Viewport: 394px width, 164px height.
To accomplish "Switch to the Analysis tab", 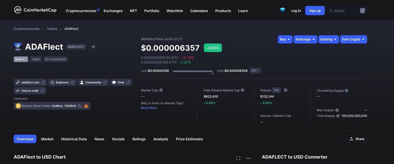I will pos(161,139).
